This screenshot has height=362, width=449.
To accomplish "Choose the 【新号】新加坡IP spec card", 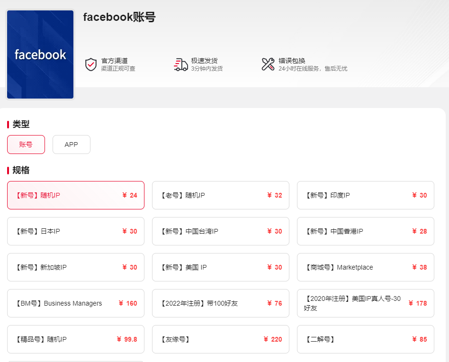I will 76,267.
